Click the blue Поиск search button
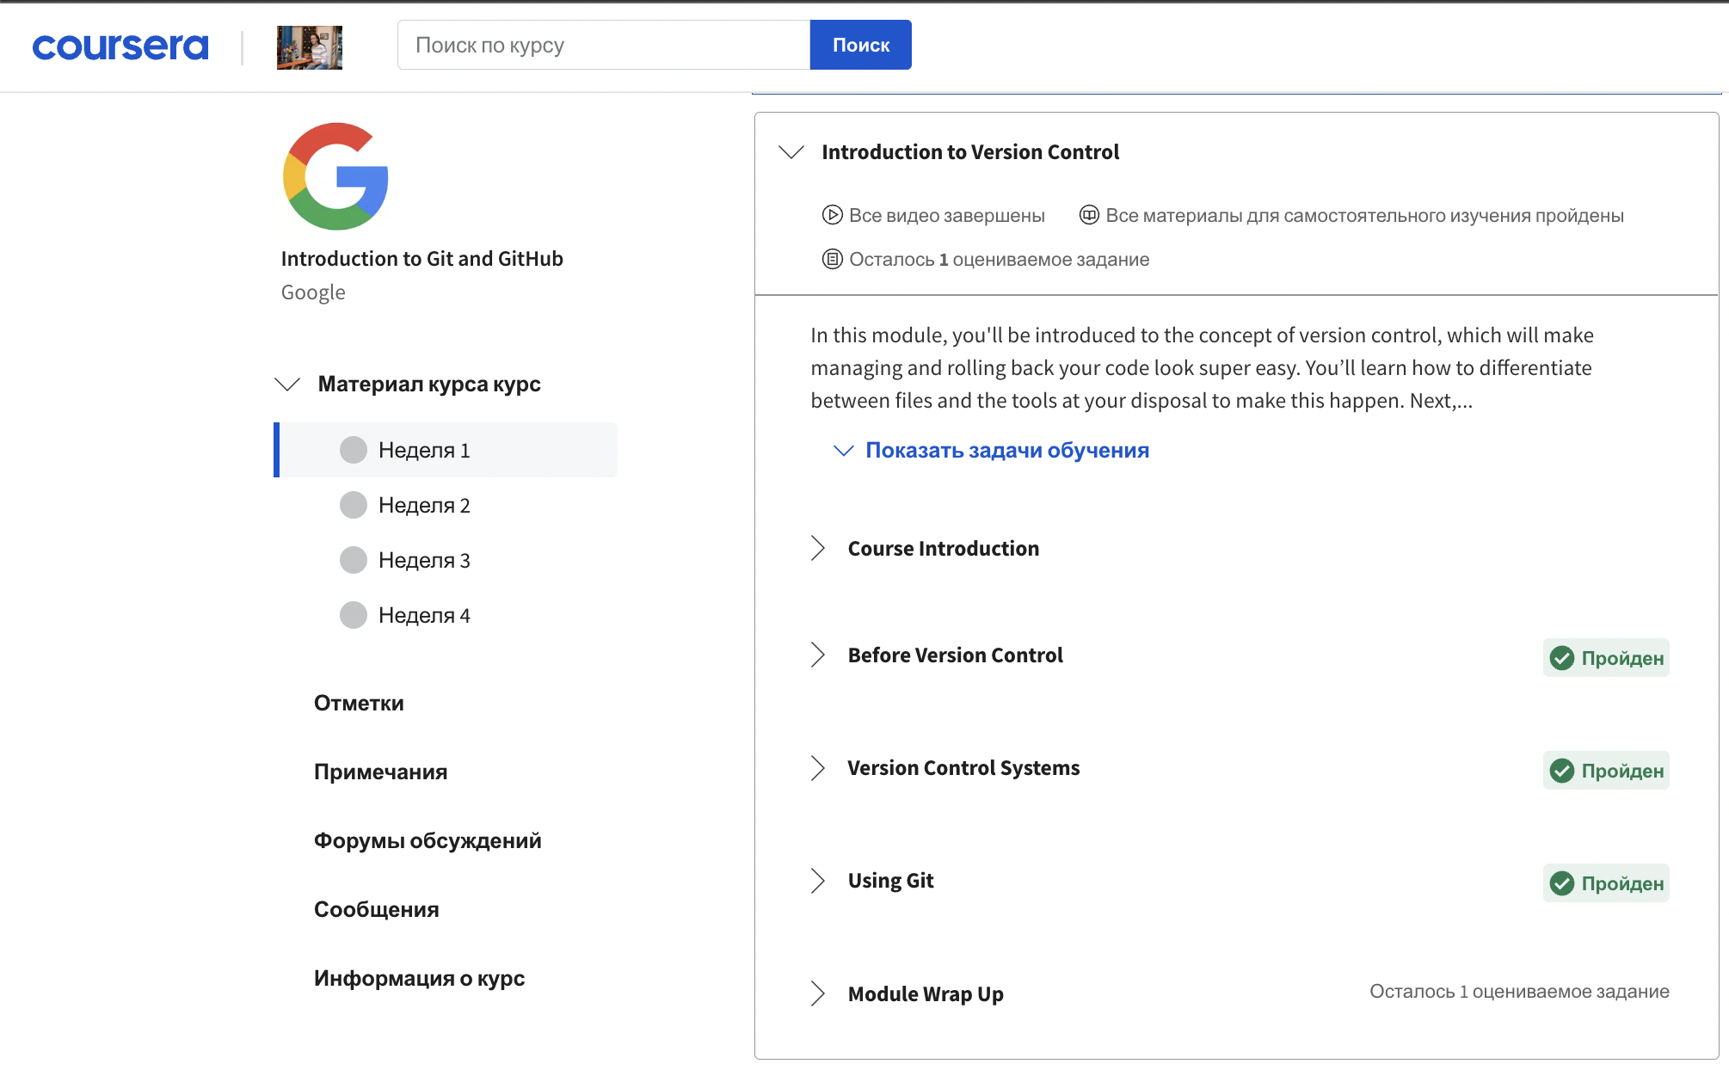The width and height of the screenshot is (1729, 1070). click(860, 45)
